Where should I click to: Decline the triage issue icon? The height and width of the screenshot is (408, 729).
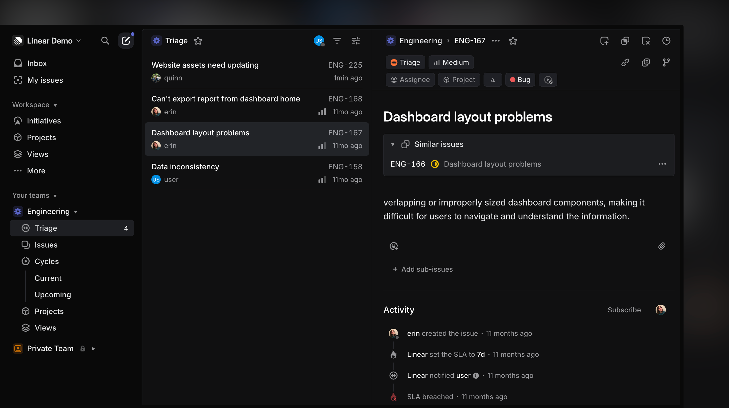click(646, 41)
